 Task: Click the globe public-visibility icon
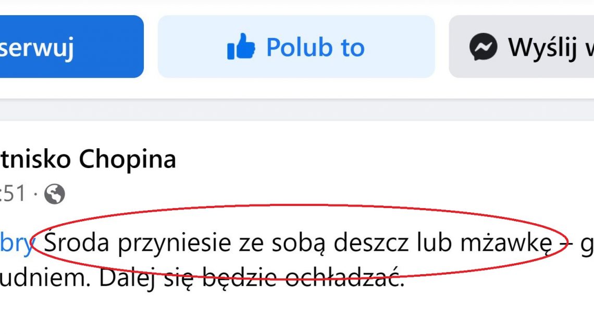(x=55, y=194)
